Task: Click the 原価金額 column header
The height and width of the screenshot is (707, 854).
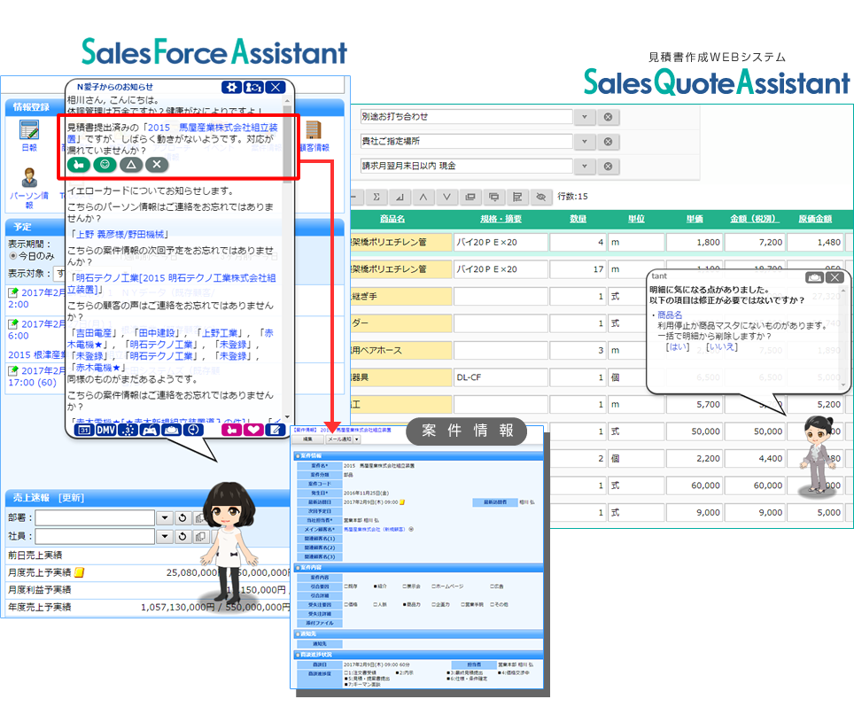Action: click(815, 219)
